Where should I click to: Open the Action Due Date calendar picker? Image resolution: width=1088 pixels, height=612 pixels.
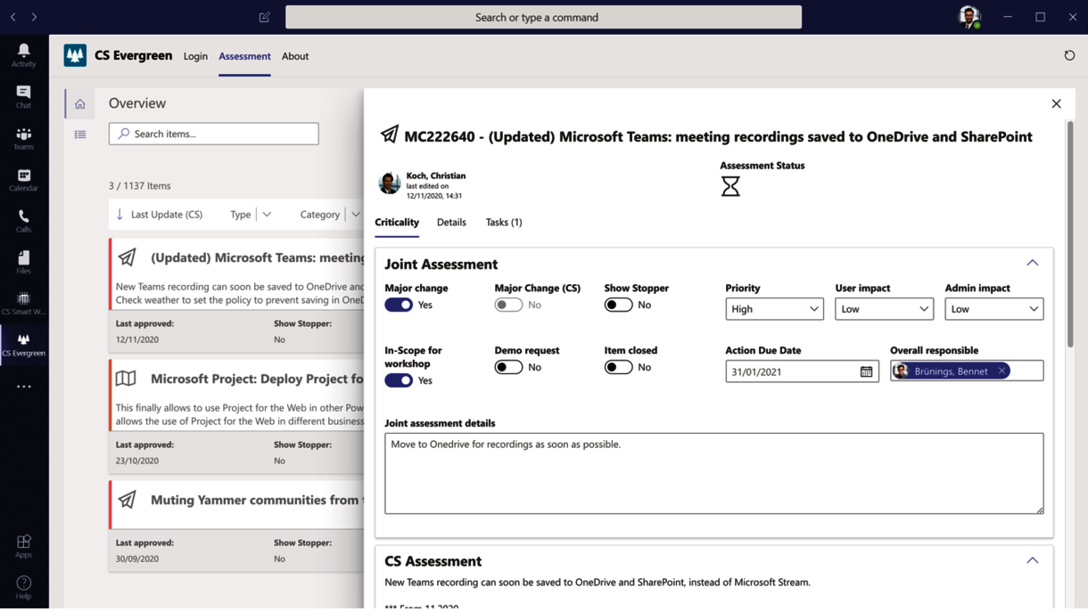866,371
